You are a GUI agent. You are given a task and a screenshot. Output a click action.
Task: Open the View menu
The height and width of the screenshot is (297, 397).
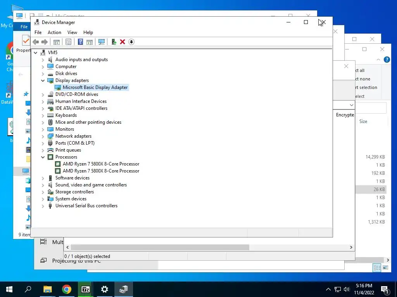coord(72,32)
